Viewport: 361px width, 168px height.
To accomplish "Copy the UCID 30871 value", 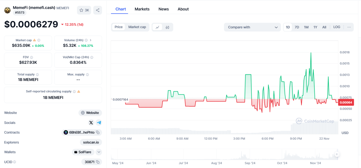I will [x=98, y=162].
